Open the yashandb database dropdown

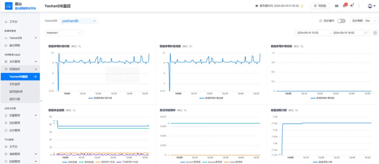point(78,21)
